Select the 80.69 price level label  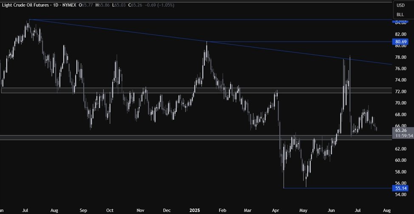[401, 42]
